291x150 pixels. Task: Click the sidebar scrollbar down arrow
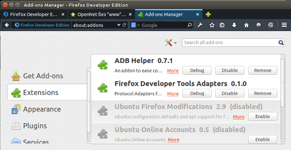click(89, 141)
